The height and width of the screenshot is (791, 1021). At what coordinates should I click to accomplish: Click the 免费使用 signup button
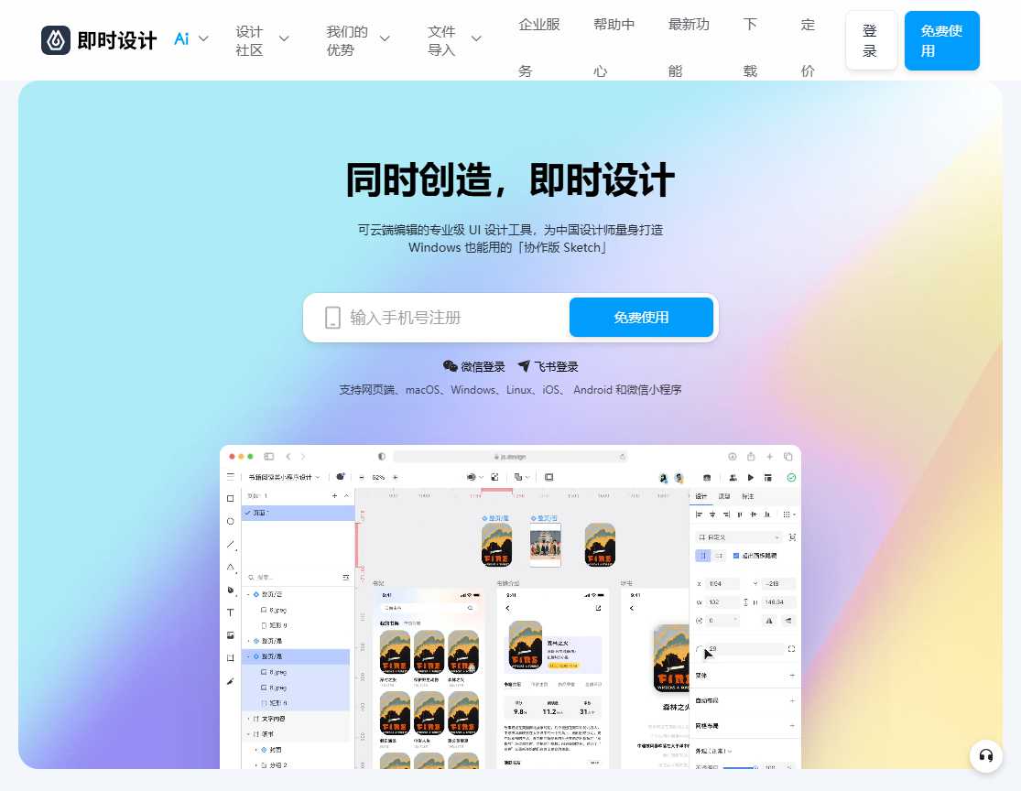(x=641, y=317)
